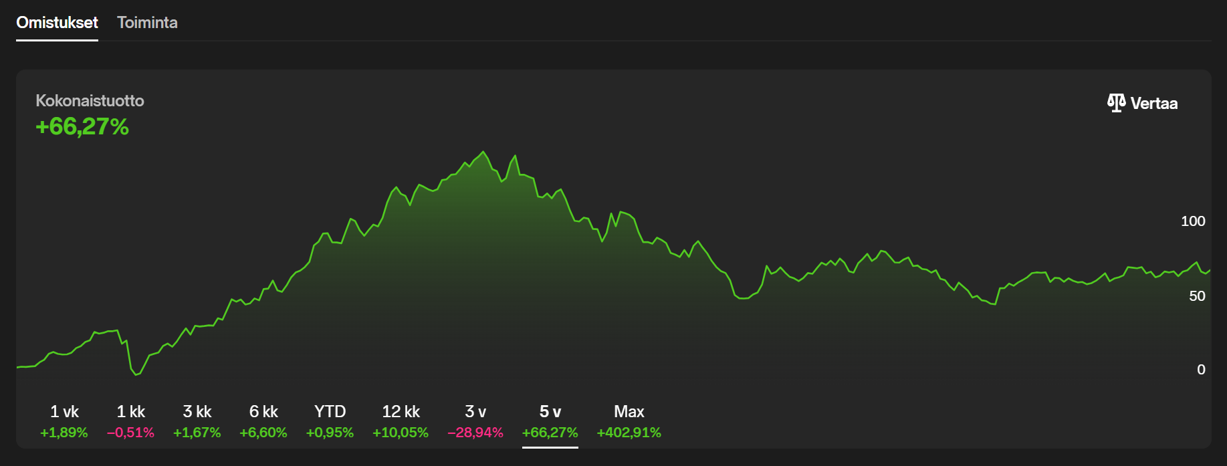
Task: Click the Vertaa scale icon
Action: (x=1116, y=103)
